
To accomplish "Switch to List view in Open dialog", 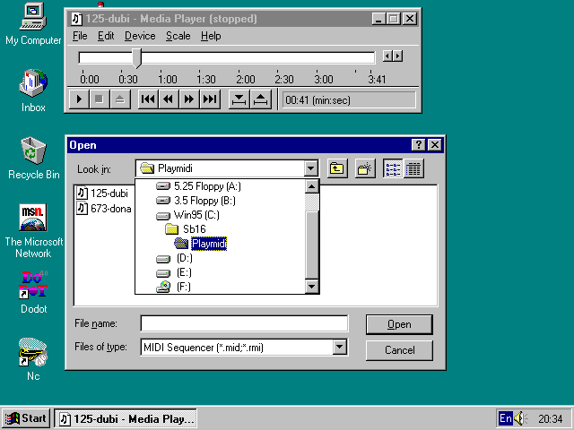I will [393, 168].
